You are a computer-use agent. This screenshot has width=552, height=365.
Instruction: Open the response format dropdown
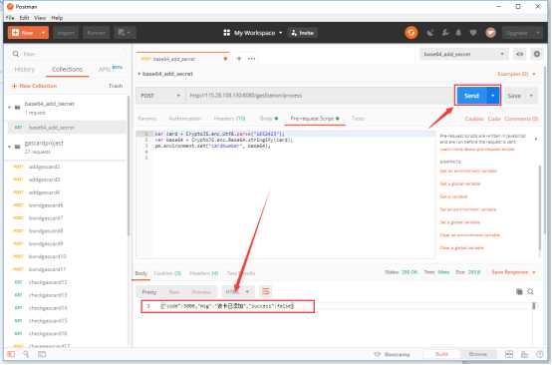coord(237,291)
